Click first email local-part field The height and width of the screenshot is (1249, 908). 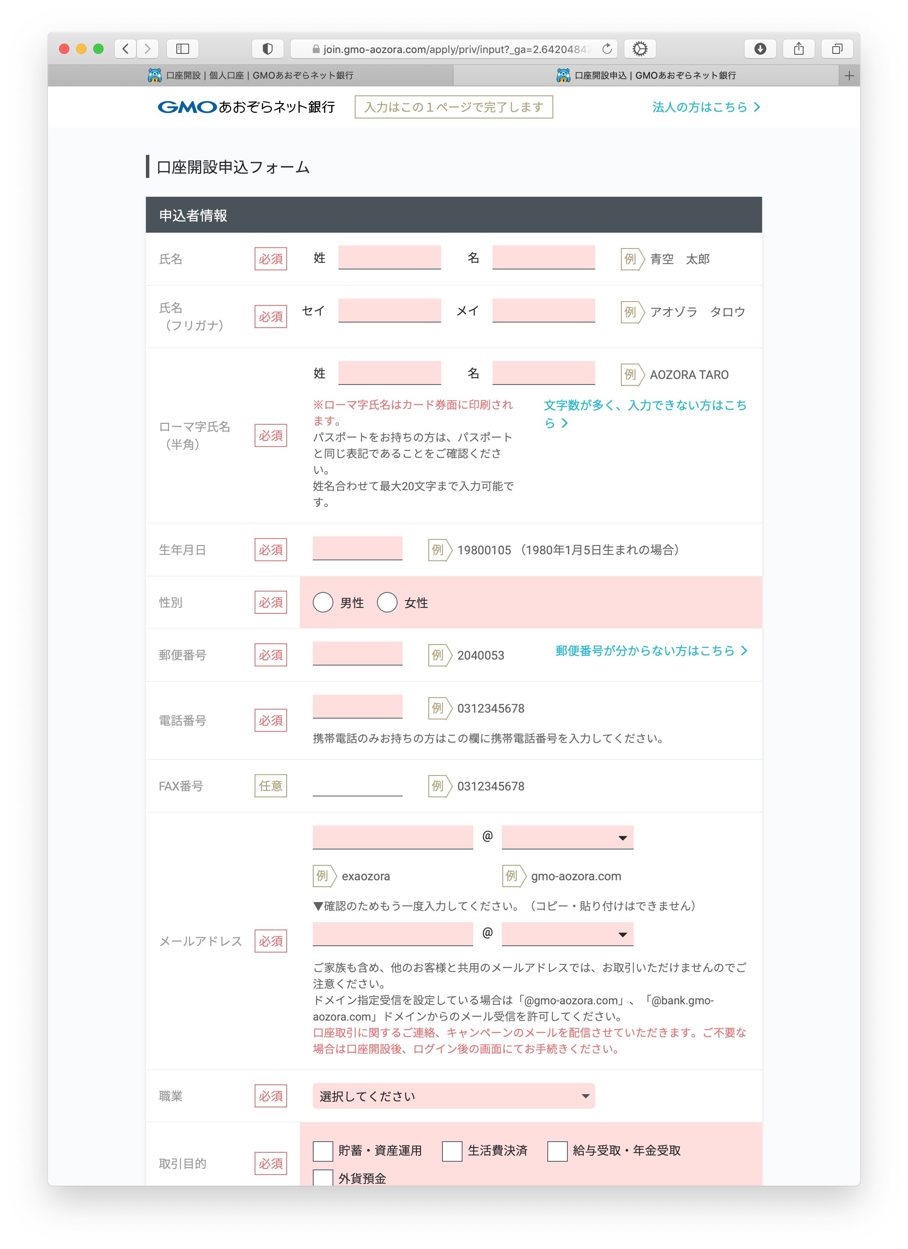click(393, 837)
